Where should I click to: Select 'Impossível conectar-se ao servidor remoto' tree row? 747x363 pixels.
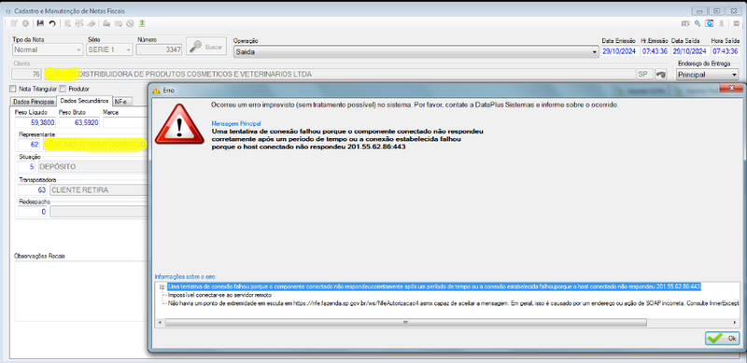(x=219, y=295)
